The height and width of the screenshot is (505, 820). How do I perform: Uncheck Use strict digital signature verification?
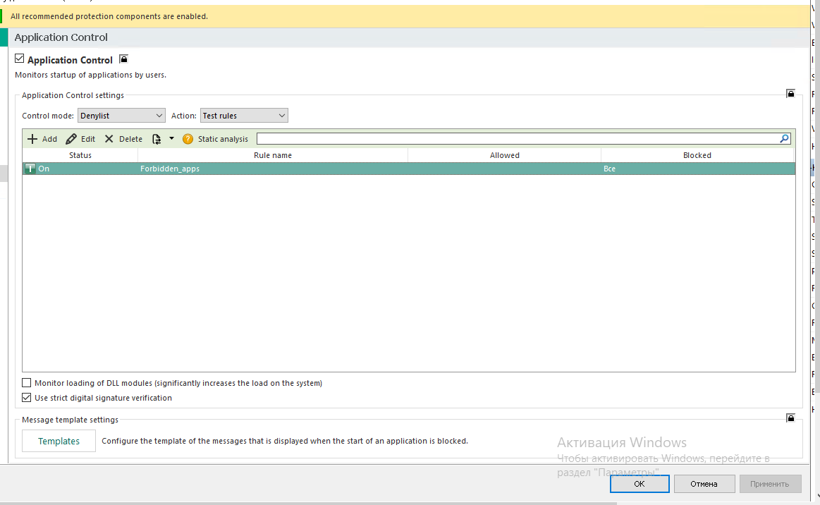[27, 398]
